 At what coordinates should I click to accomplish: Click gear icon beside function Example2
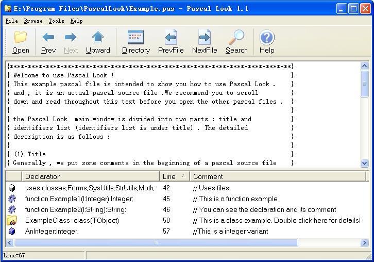(12, 209)
